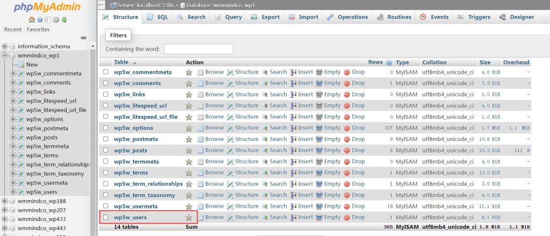
Task: Click Empty icon for wp5w_litespeed_url_file
Action: [319, 117]
